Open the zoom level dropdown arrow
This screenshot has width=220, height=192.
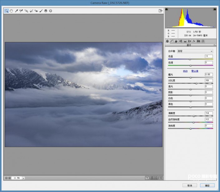click(x=23, y=178)
